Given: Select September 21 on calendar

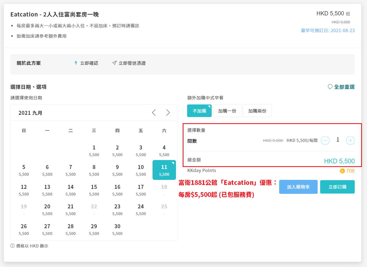Looking at the screenshot, I should click(71, 209).
